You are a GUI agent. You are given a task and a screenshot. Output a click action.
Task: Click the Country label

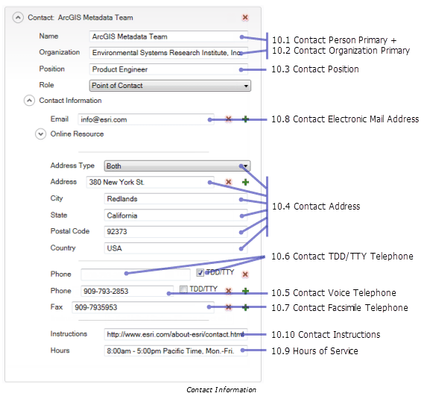63,248
